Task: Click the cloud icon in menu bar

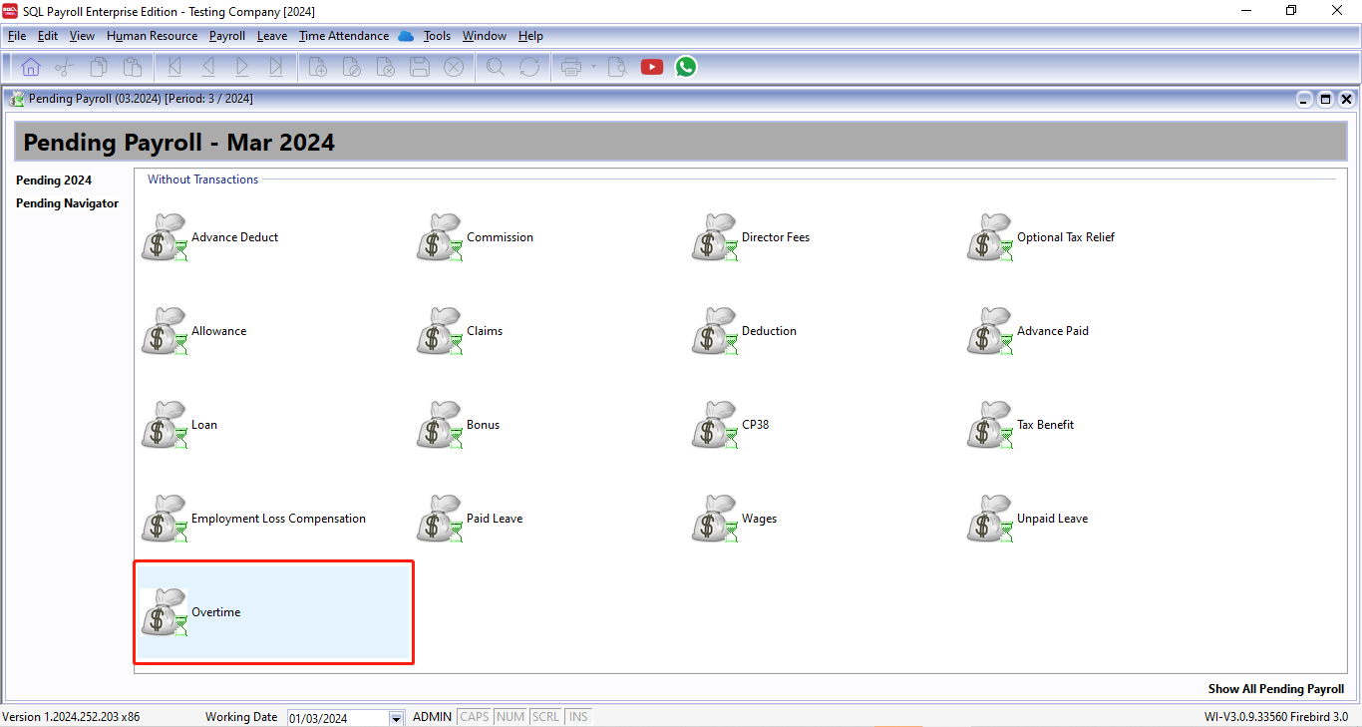Action: click(x=406, y=36)
